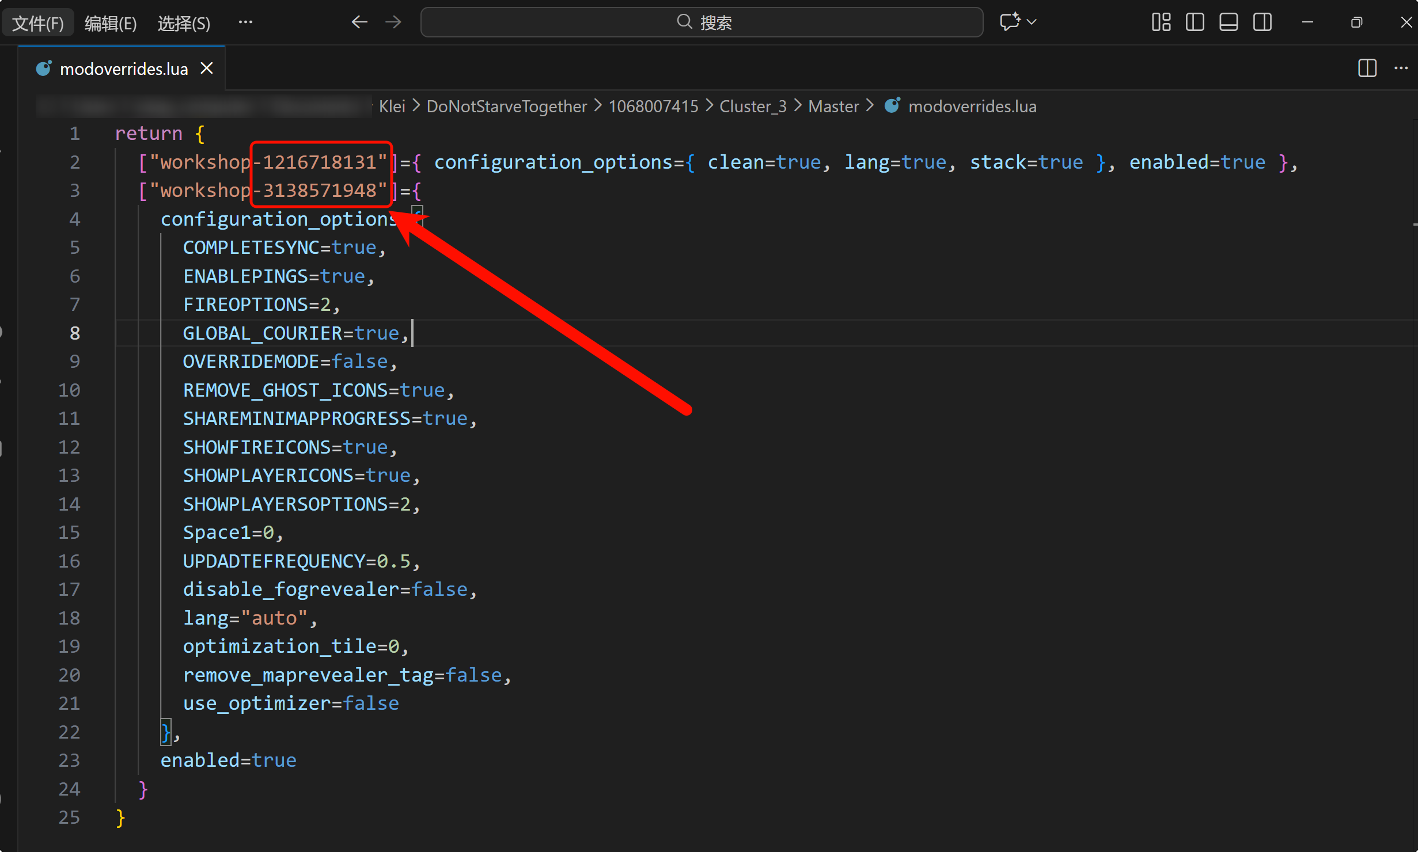Open the 文件(F) menu
The image size is (1418, 852).
(x=38, y=23)
